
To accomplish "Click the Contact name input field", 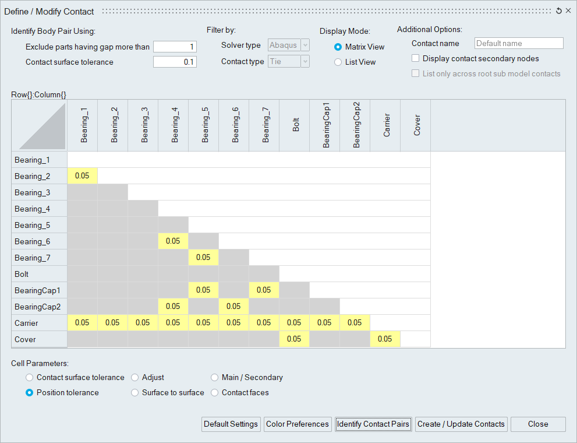I will (x=519, y=43).
